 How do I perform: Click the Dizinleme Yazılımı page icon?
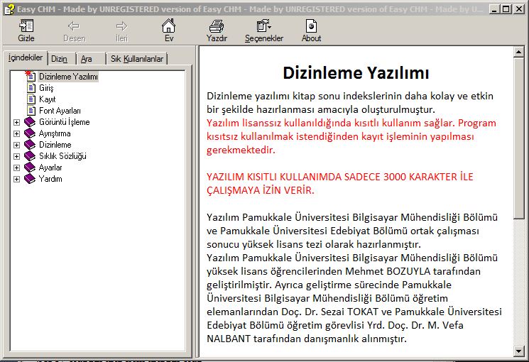point(31,76)
